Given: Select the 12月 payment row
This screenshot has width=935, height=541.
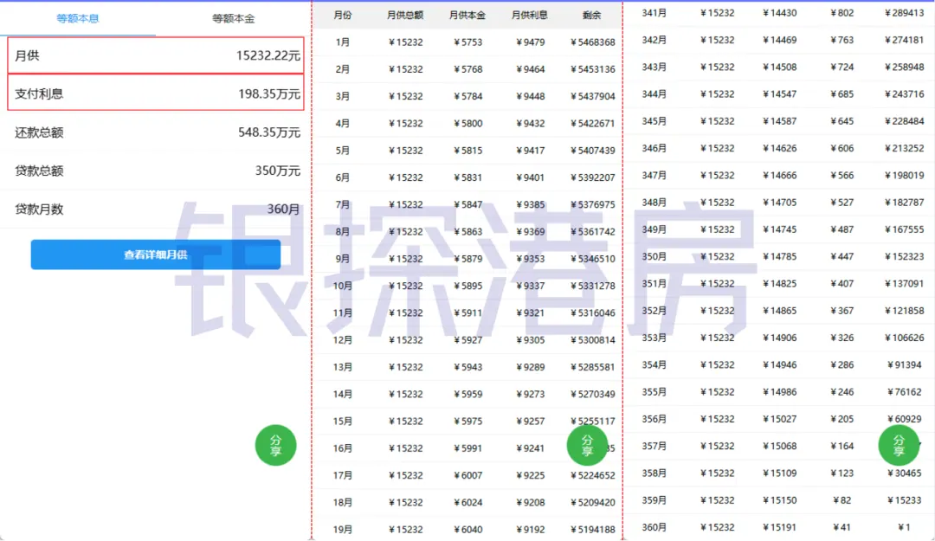Looking at the screenshot, I should pos(467,340).
